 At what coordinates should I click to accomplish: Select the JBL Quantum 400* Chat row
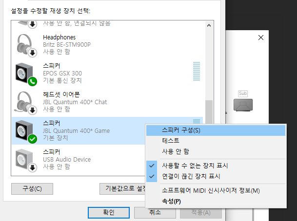[x=107, y=102]
